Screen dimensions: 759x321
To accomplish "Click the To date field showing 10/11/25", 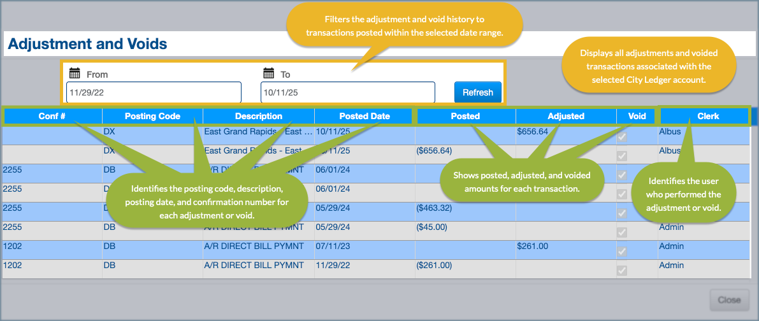I will click(x=347, y=92).
